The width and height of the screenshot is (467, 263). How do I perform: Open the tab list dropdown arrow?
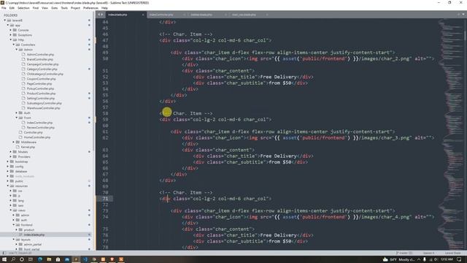463,15
